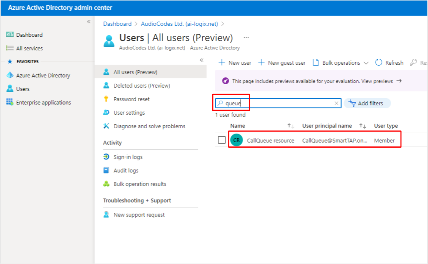Open the ellipsis more options beside page title

[246, 38]
